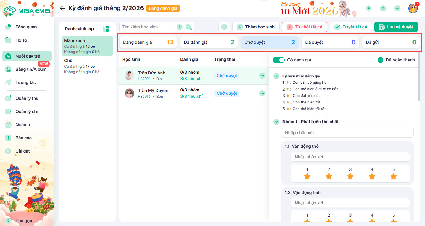Collapse Nhóm 1 Phát triển thể chất
The height and width of the screenshot is (226, 425).
pyautogui.click(x=276, y=122)
